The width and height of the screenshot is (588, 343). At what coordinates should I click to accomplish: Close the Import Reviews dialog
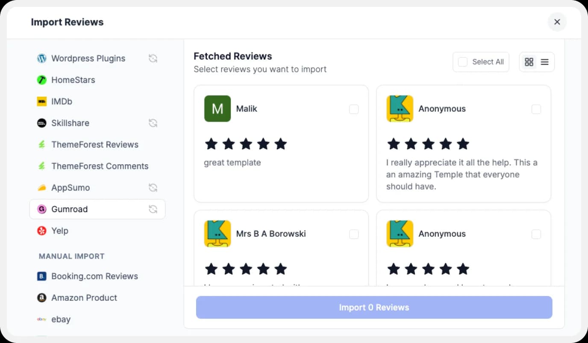557,22
